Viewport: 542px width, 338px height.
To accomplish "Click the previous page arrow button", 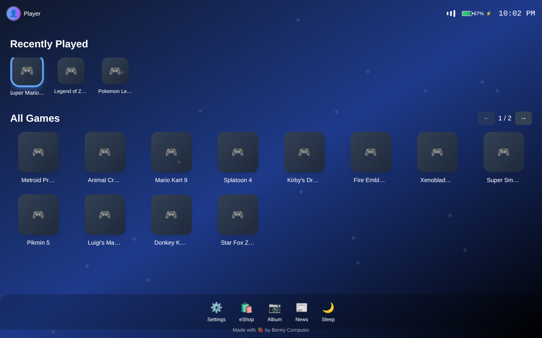I will click(486, 118).
